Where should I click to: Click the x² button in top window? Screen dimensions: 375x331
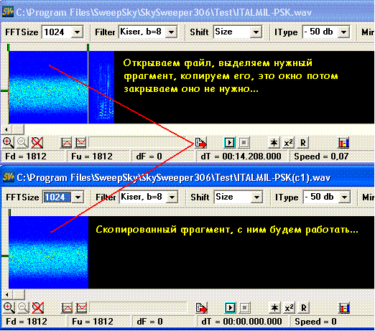(288, 143)
